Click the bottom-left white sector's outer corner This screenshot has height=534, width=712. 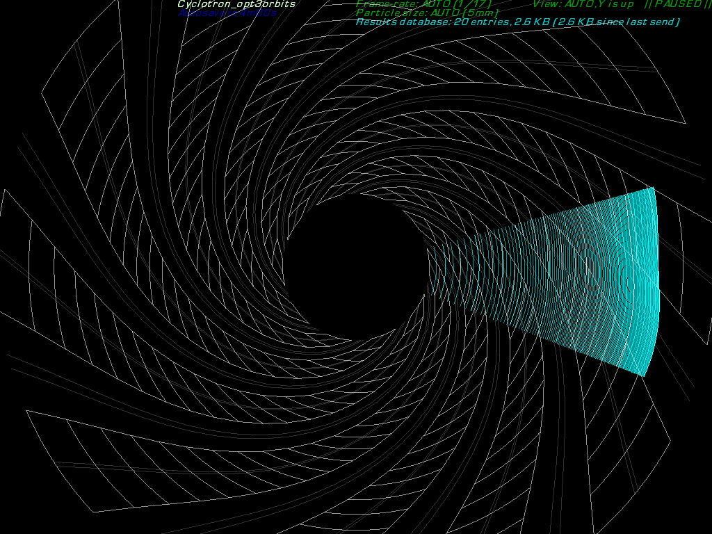pos(26,411)
